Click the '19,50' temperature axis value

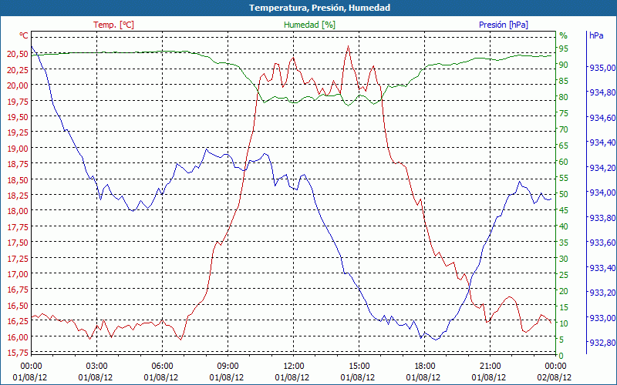tap(17, 117)
